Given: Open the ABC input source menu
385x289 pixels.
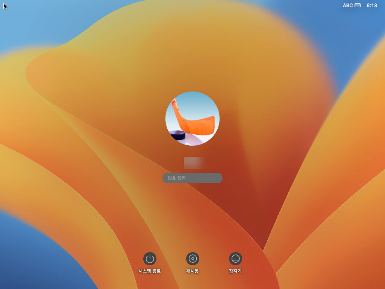Looking at the screenshot, I should click(348, 5).
